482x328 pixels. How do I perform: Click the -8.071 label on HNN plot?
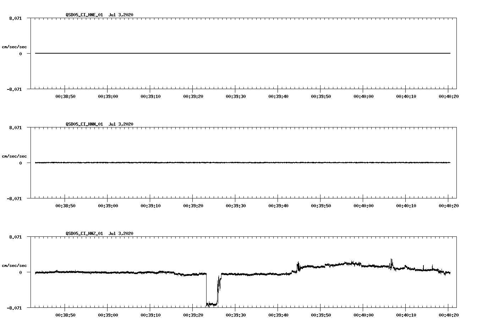point(14,199)
